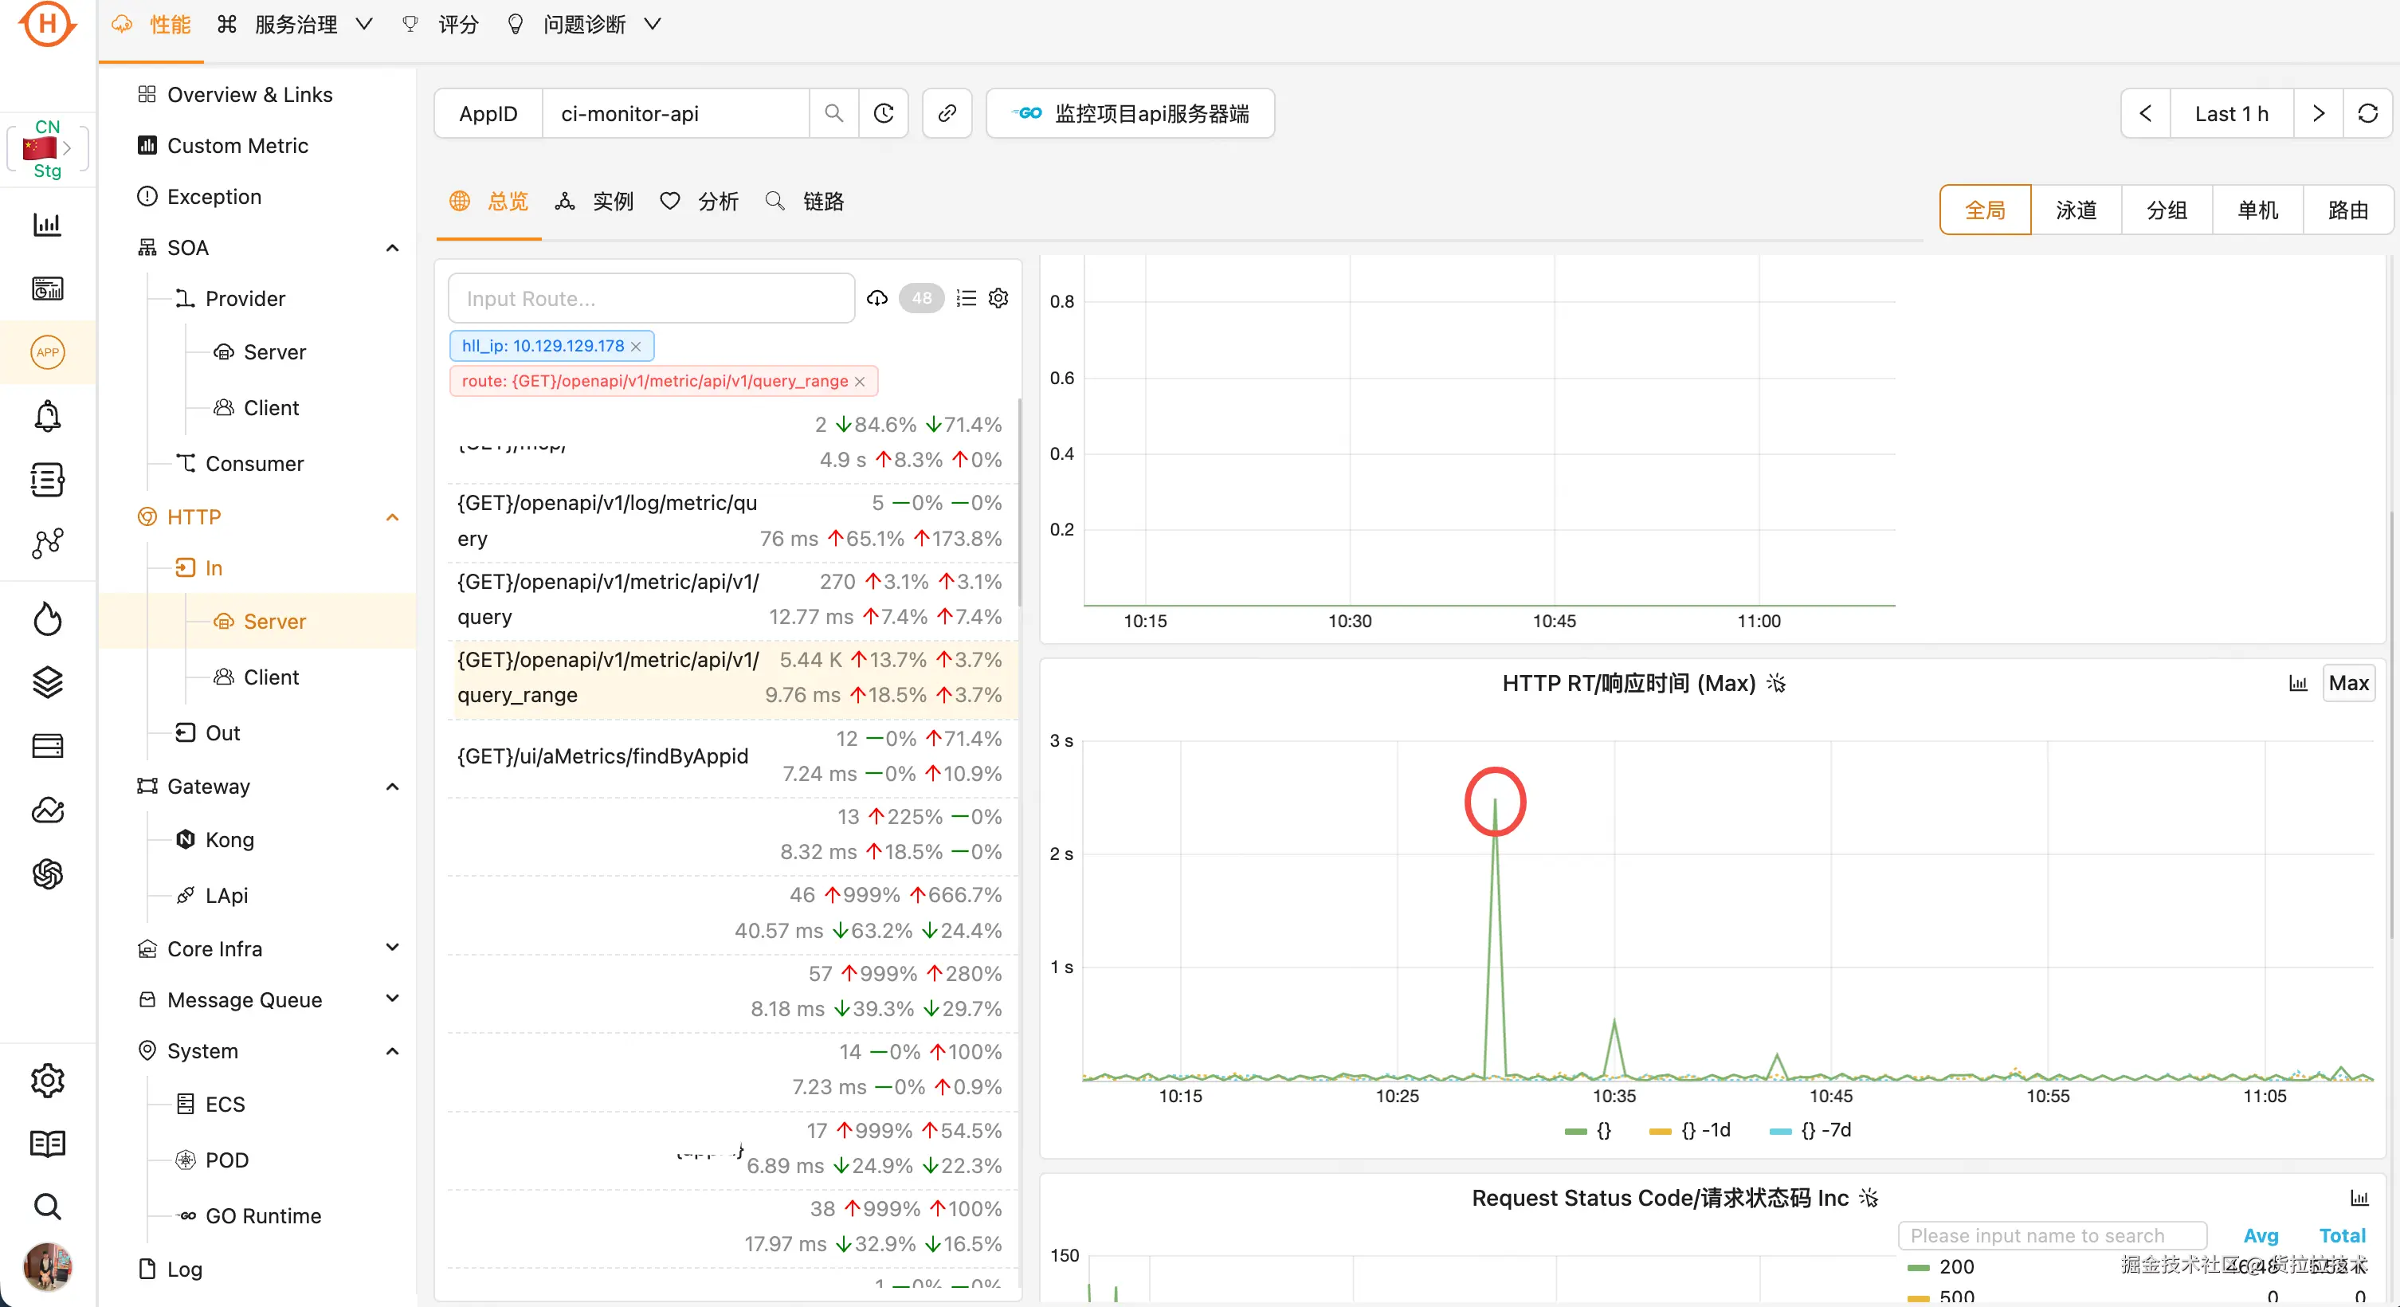Click the search icon next to AppID field
The height and width of the screenshot is (1307, 2400).
point(833,114)
